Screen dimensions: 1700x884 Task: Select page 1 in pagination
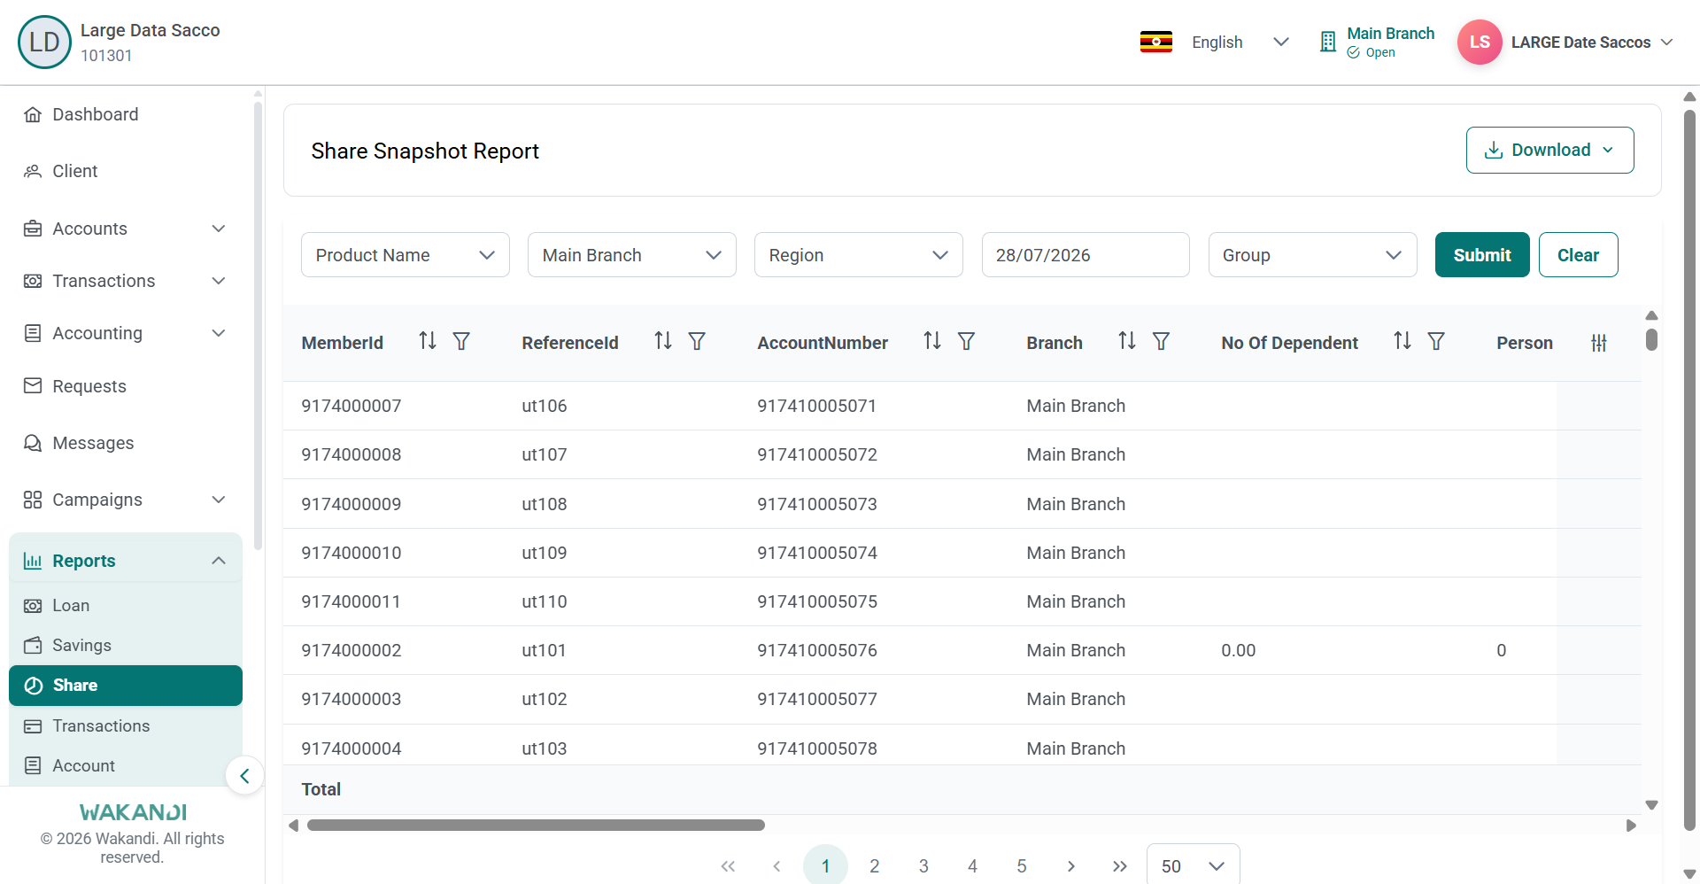(825, 866)
